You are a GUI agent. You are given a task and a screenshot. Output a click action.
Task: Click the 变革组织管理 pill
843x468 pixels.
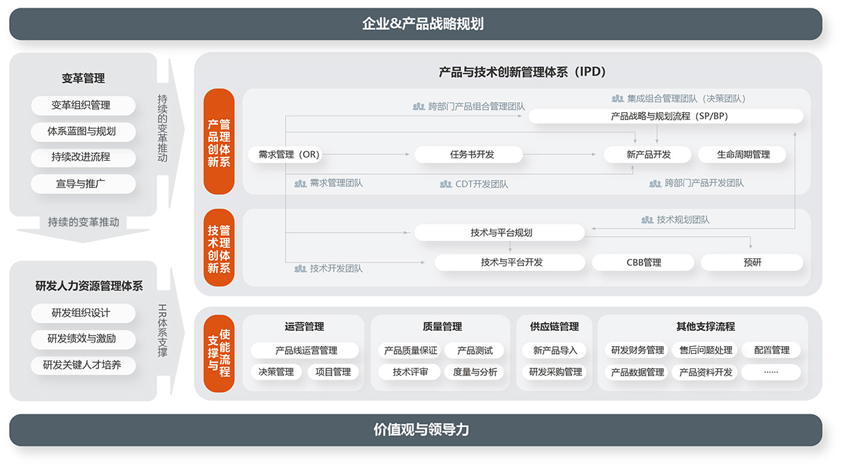(x=83, y=105)
